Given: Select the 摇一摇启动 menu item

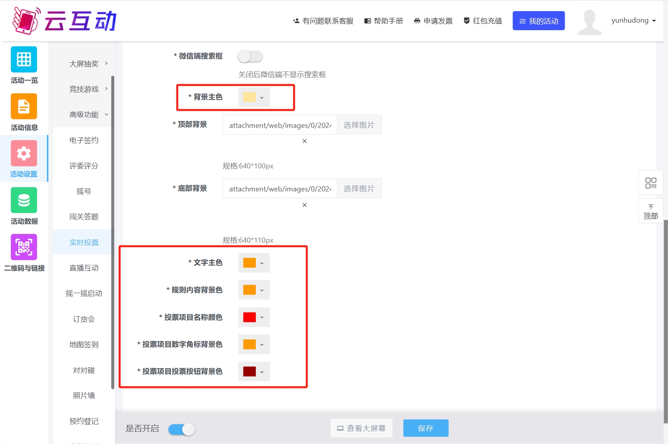Looking at the screenshot, I should point(84,293).
